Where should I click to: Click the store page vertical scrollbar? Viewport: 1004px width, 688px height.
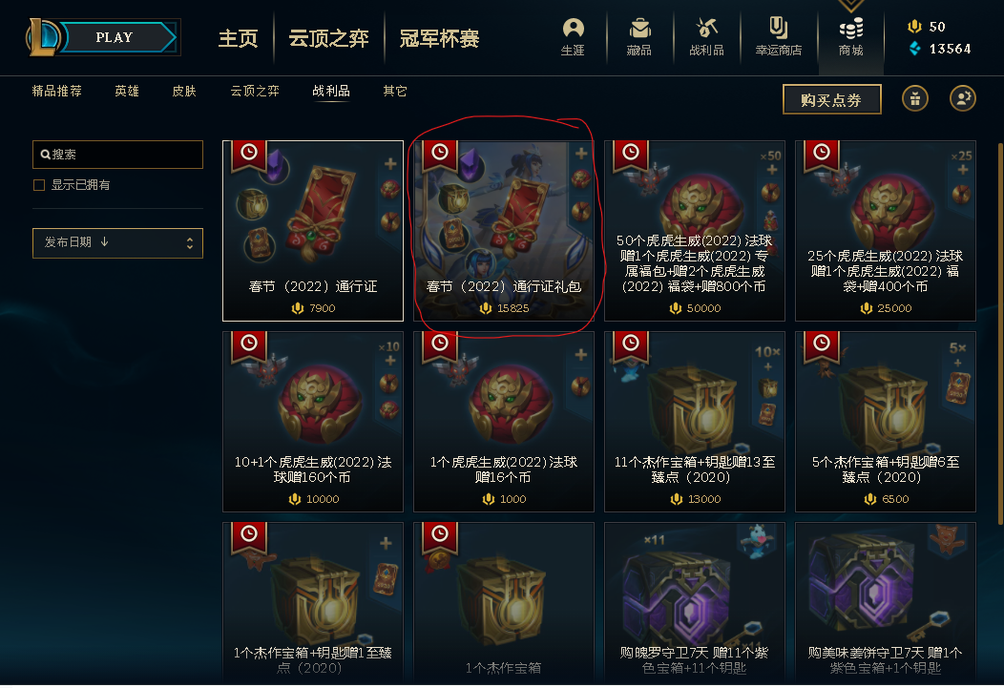[x=999, y=333]
